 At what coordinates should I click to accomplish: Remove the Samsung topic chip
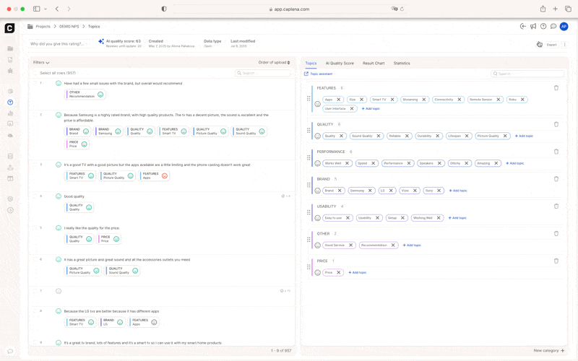[x=370, y=191]
